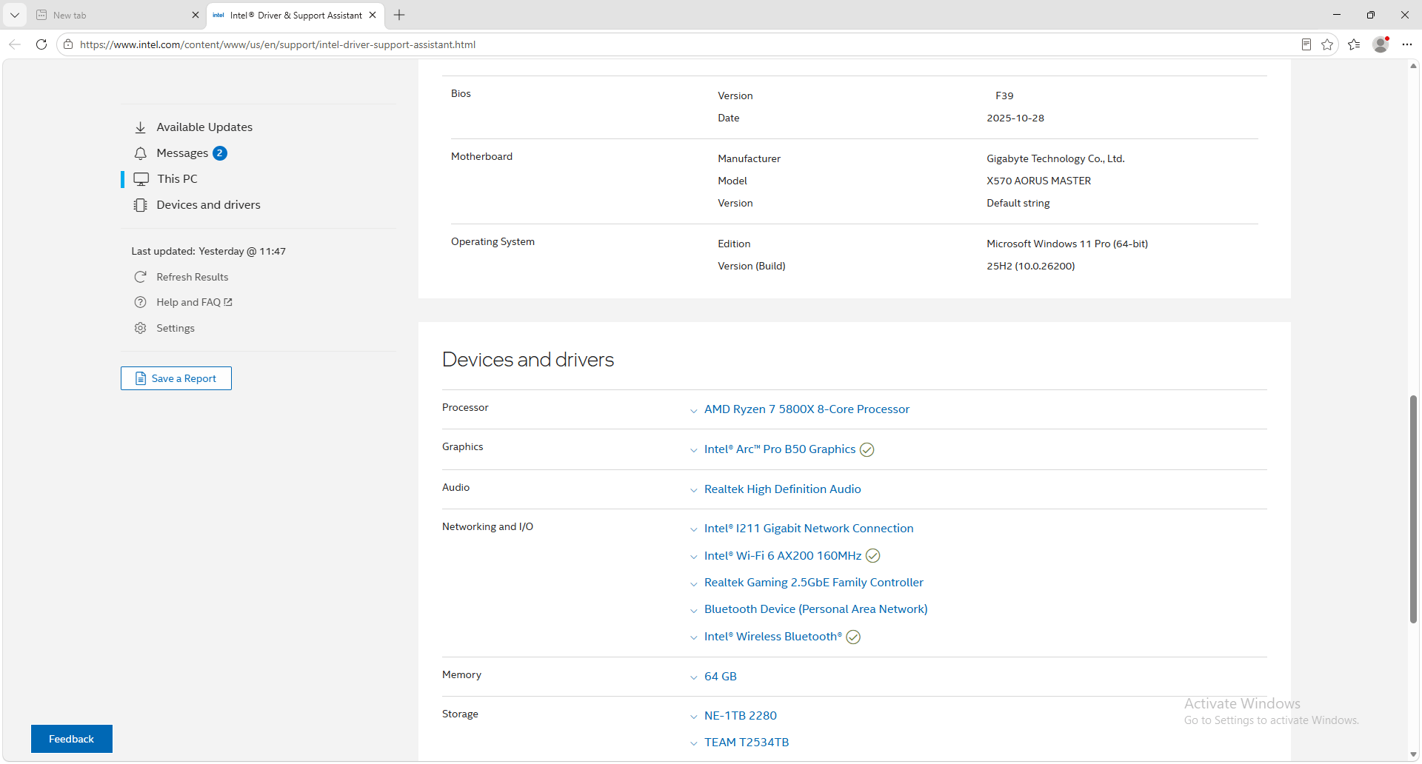Click the Help and FAQ question icon
Image resolution: width=1422 pixels, height=764 pixels.
pos(140,302)
